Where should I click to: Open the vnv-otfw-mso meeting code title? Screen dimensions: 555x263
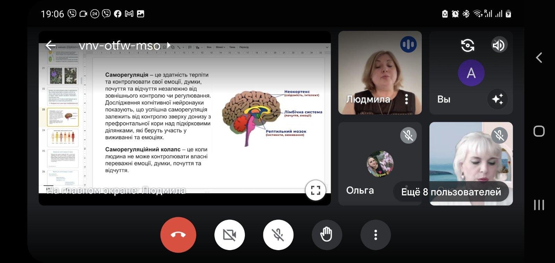(120, 45)
